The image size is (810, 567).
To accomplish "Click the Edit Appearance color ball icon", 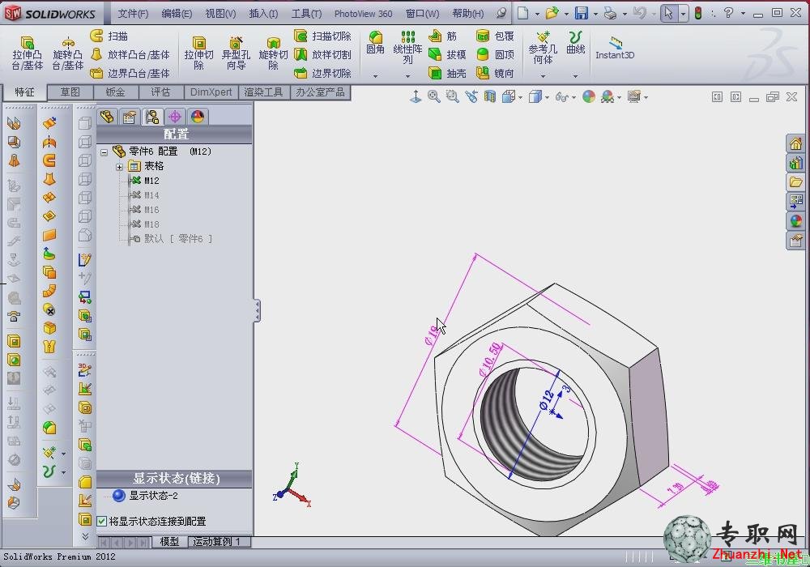I will click(588, 96).
